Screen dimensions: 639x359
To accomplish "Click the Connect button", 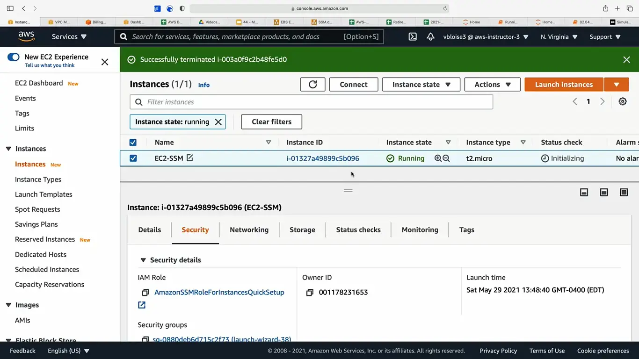I will click(x=354, y=85).
